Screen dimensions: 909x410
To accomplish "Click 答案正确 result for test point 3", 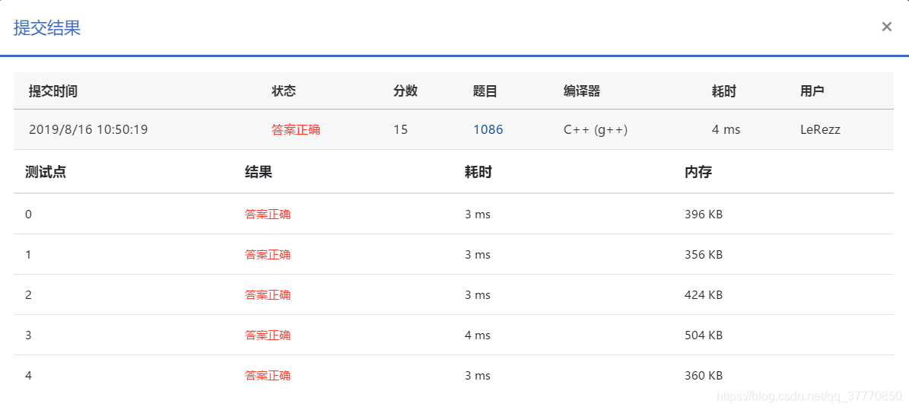I will point(268,335).
